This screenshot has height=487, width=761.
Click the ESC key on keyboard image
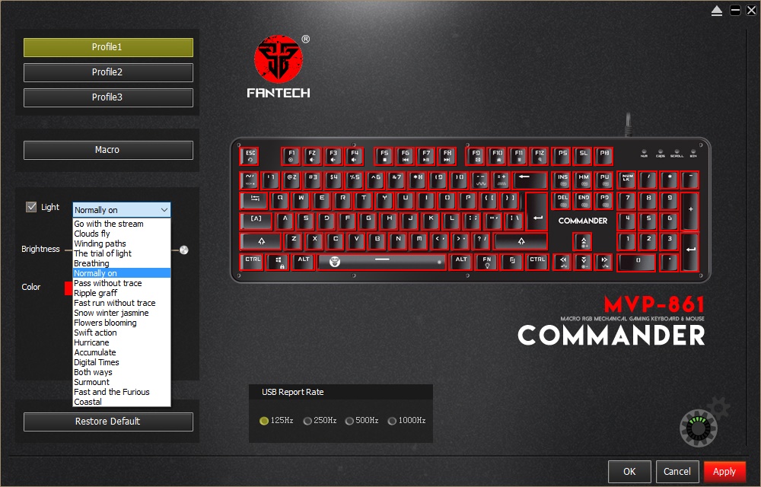tap(250, 157)
